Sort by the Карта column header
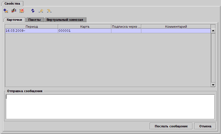221x134 pixels. [84, 27]
